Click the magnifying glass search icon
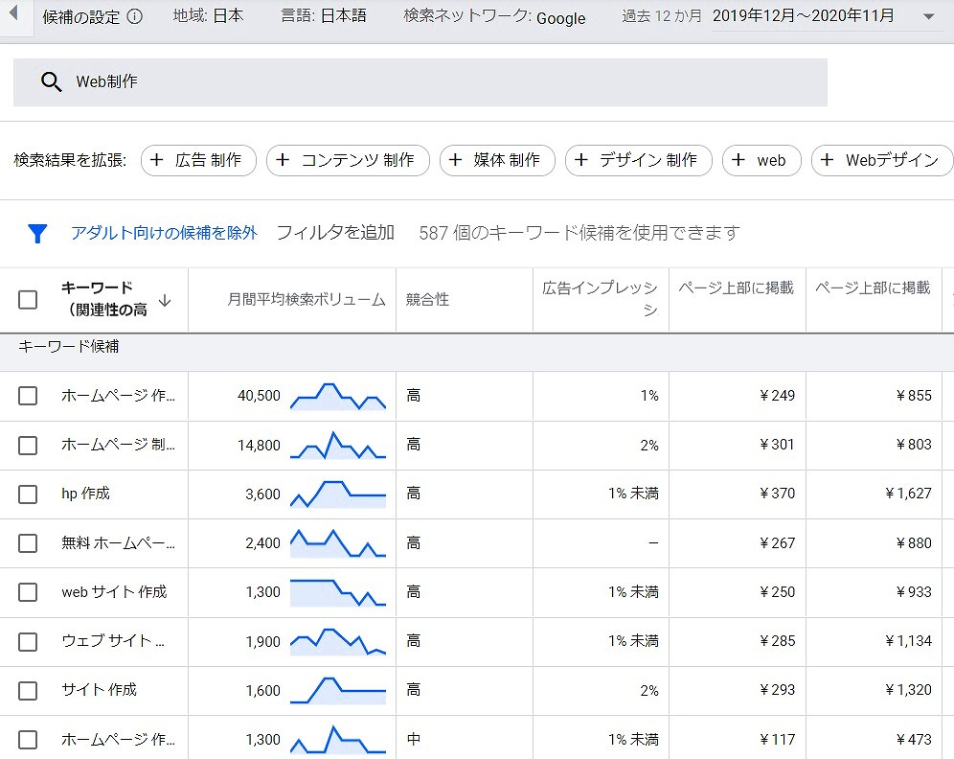This screenshot has width=954, height=759. pyautogui.click(x=52, y=82)
